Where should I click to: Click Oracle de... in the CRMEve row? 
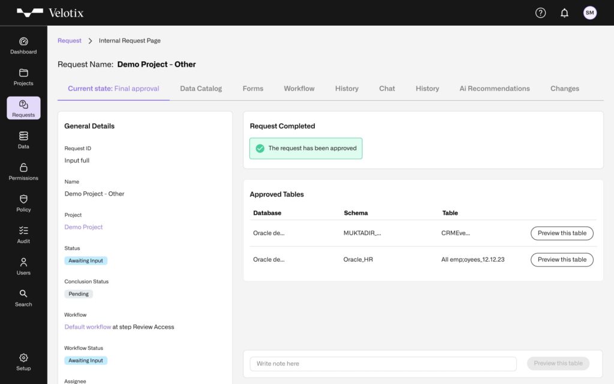pos(269,233)
